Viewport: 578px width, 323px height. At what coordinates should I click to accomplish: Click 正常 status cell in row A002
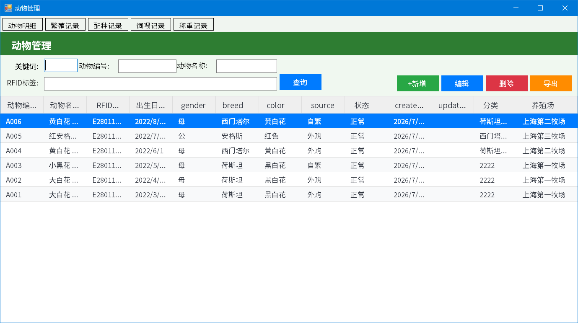pos(366,180)
